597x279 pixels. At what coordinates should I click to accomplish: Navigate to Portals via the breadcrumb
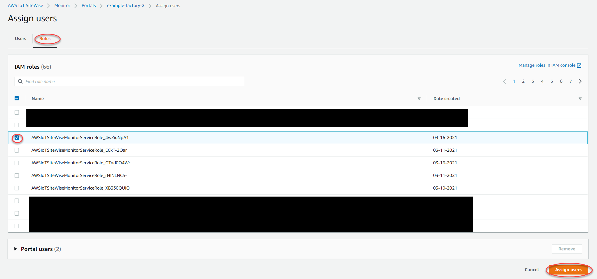point(88,5)
